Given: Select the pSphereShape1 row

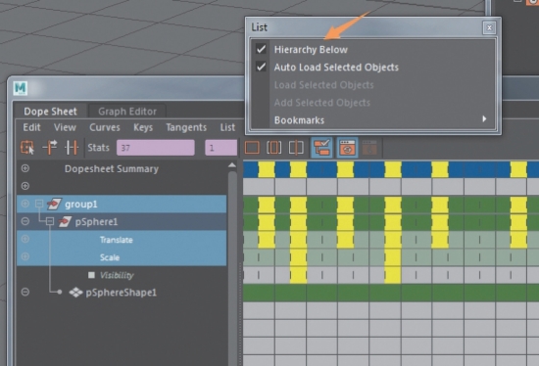Looking at the screenshot, I should click(x=122, y=293).
